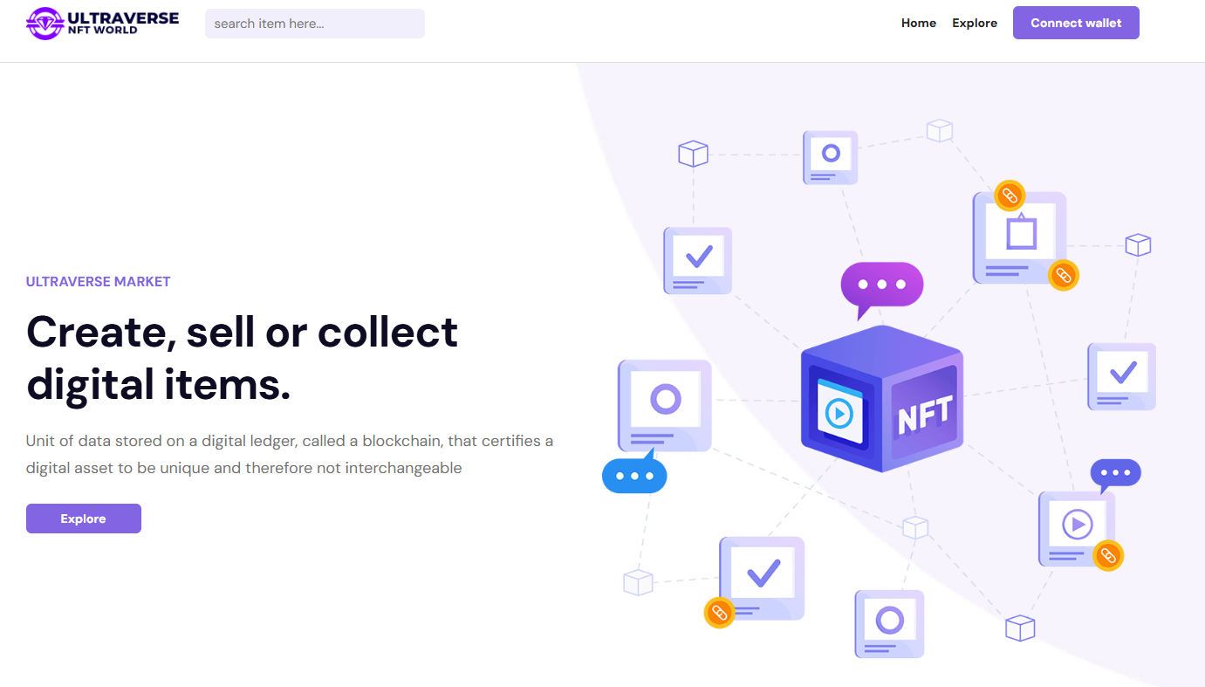
Task: Click the small dark purple speech bubble at the lower right
Action: (x=1115, y=475)
